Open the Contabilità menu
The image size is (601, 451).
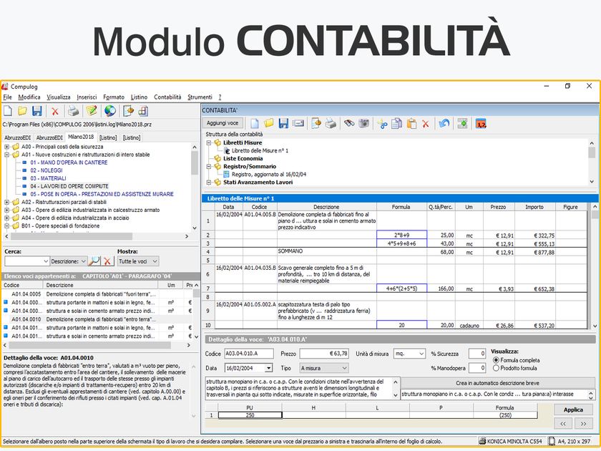tap(167, 97)
